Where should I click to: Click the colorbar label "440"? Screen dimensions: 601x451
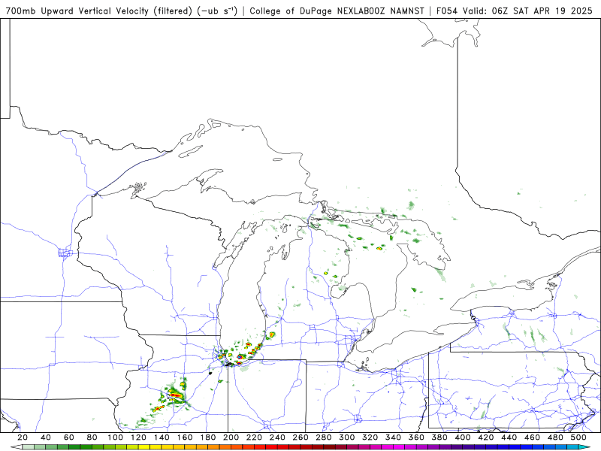click(509, 437)
